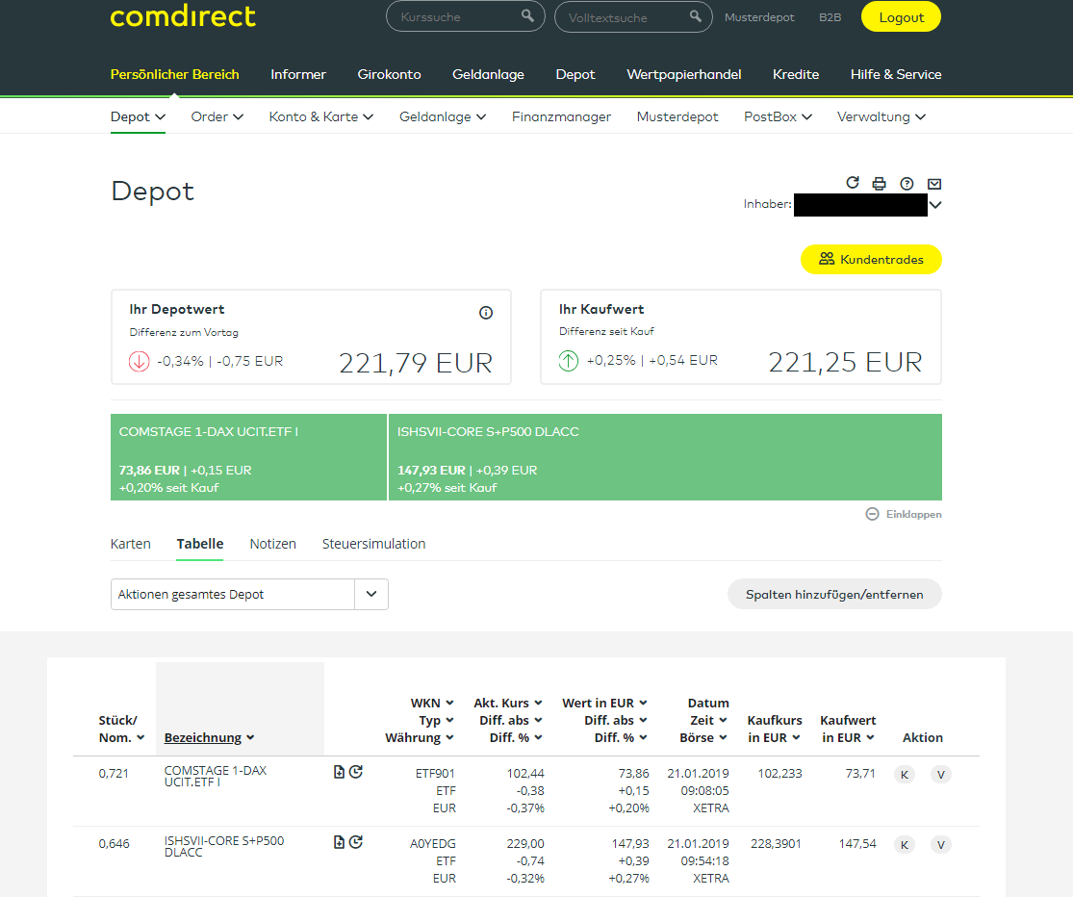
Task: Refresh the Depot view
Action: (853, 183)
